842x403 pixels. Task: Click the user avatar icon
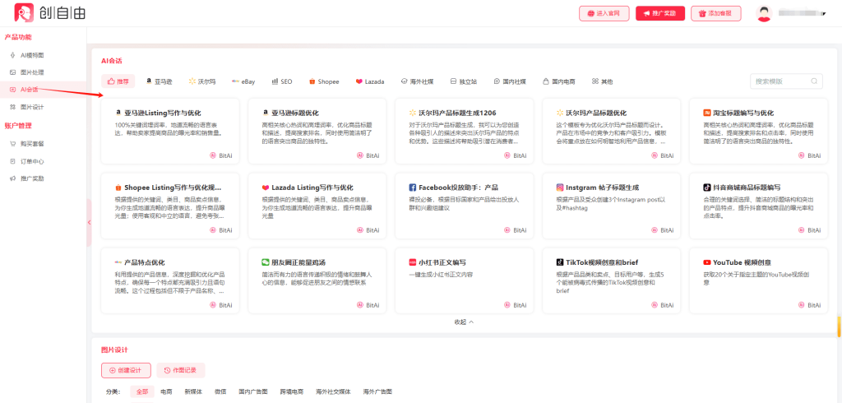click(764, 13)
